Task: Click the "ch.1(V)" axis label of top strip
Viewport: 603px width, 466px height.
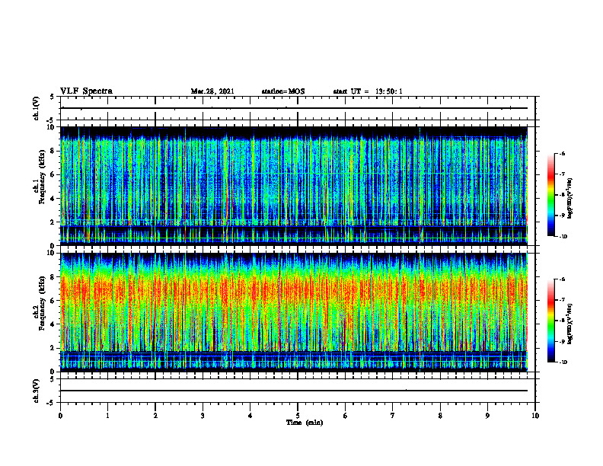Action: [x=36, y=108]
